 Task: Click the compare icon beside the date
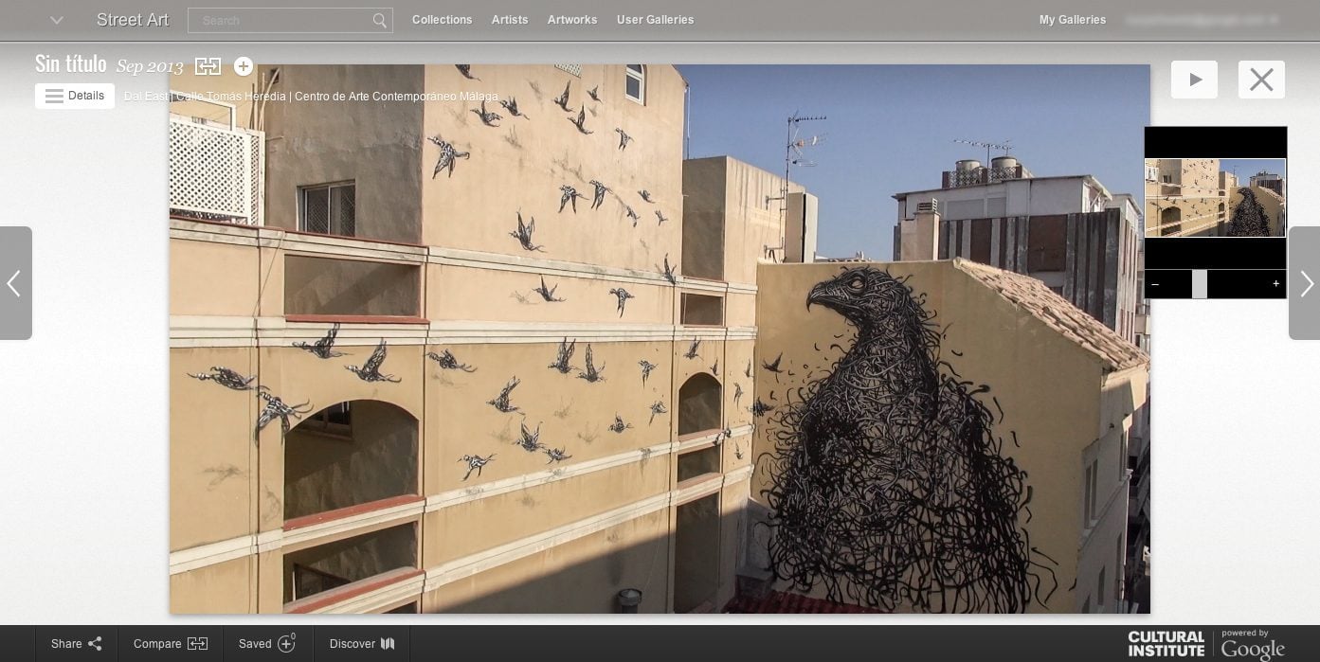pos(208,65)
